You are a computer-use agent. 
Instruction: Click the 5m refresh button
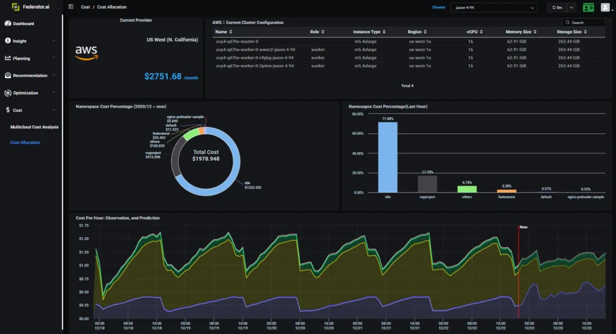pos(556,7)
